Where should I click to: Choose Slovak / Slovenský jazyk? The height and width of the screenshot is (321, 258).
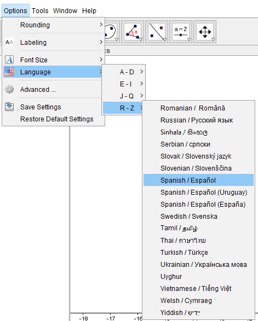198,156
